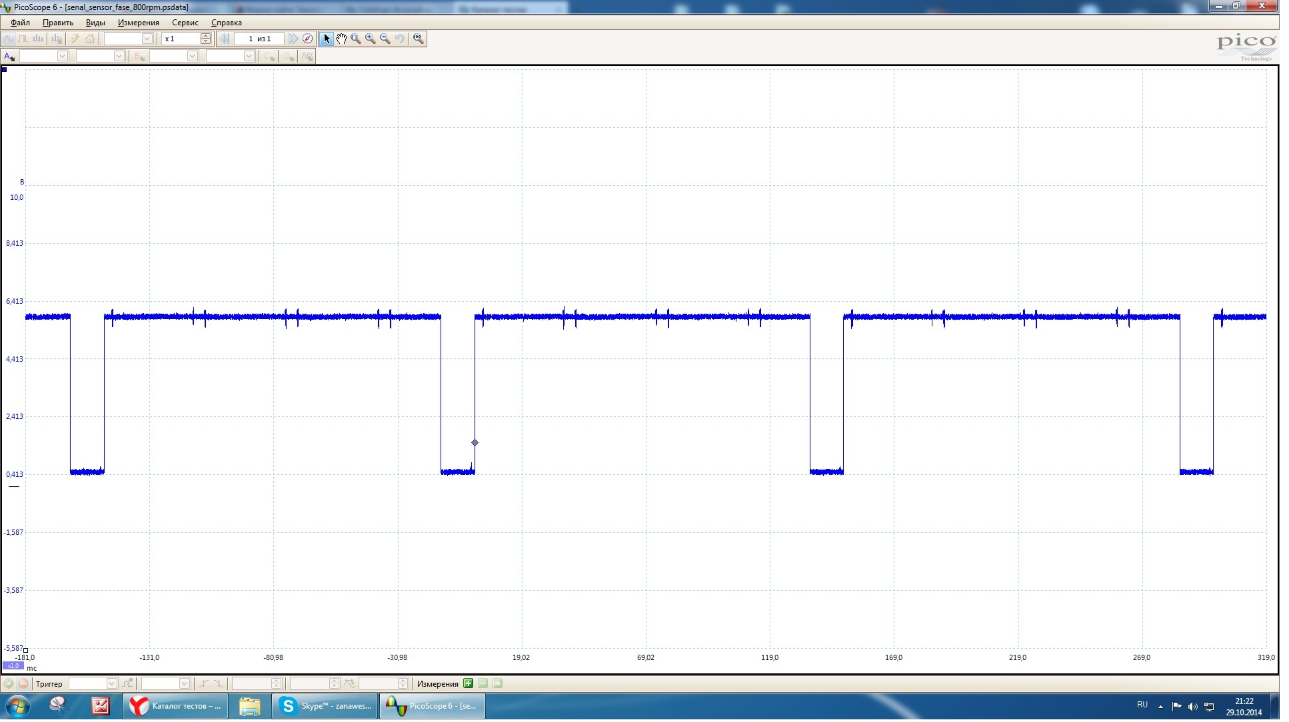This screenshot has height=722, width=1289.
Task: Open the buffer navigator compass
Action: coord(307,39)
